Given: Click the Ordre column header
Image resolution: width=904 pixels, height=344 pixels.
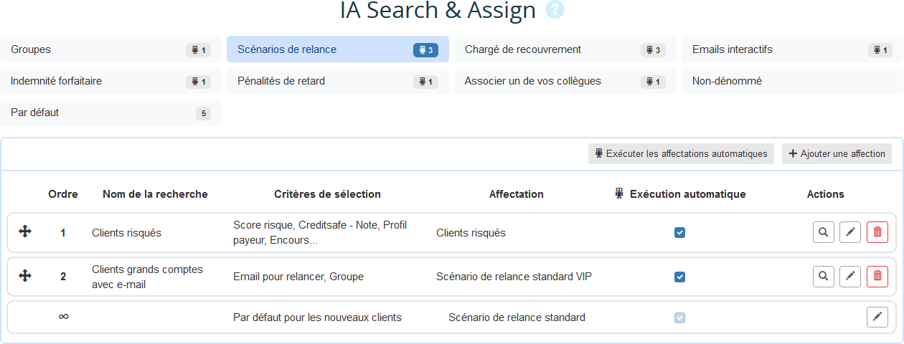Looking at the screenshot, I should click(x=63, y=194).
